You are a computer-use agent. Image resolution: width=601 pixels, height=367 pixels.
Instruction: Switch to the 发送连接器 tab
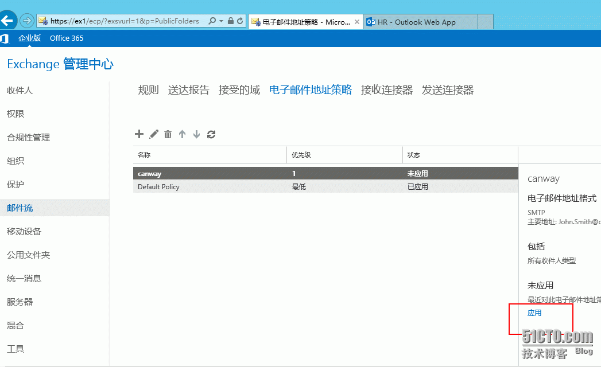coord(448,90)
